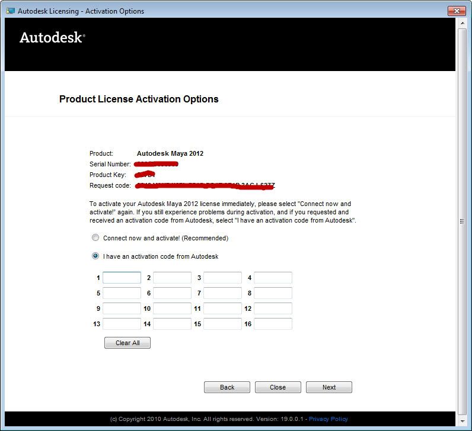Click activation code field 13
The image size is (472, 431).
click(122, 324)
